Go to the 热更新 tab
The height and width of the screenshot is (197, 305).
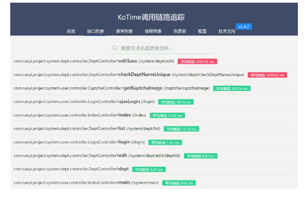(180, 32)
